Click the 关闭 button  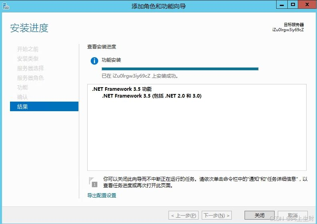click(259, 215)
